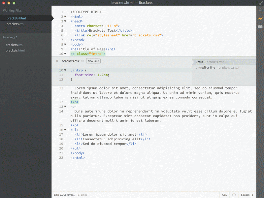
Task: Click the Title of Page h1 line
Action: click(x=93, y=49)
